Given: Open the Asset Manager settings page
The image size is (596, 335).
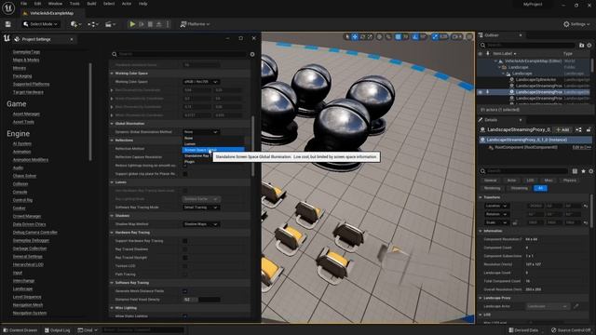Looking at the screenshot, I should tap(26, 114).
